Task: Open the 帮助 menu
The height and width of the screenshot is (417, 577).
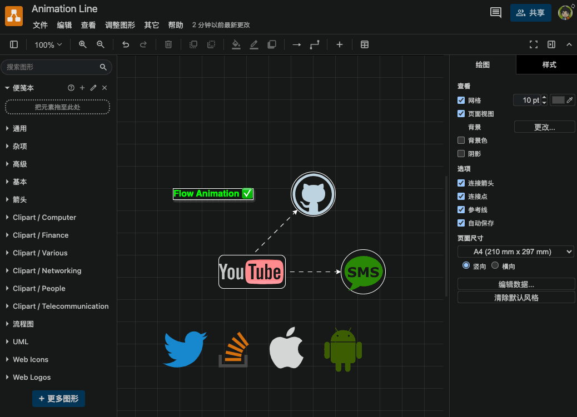Action: click(x=176, y=25)
